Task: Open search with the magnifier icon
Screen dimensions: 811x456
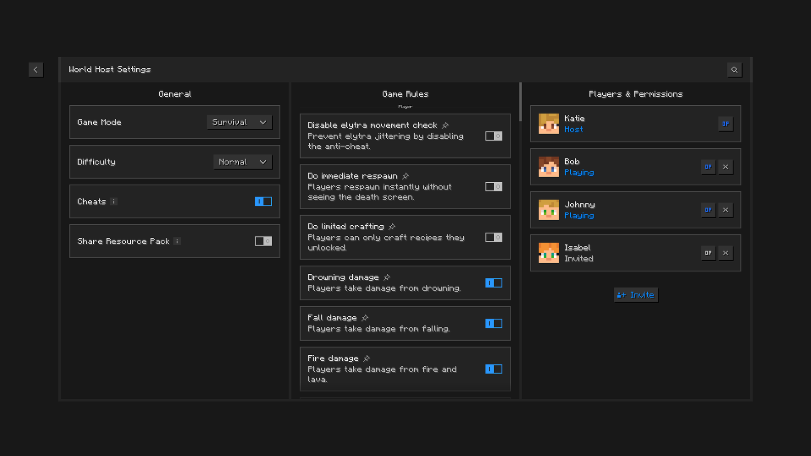Action: point(734,70)
